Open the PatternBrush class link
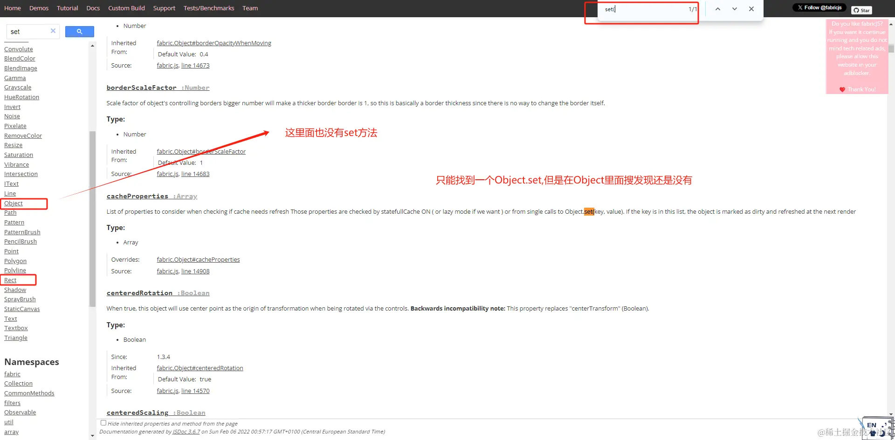 point(22,232)
